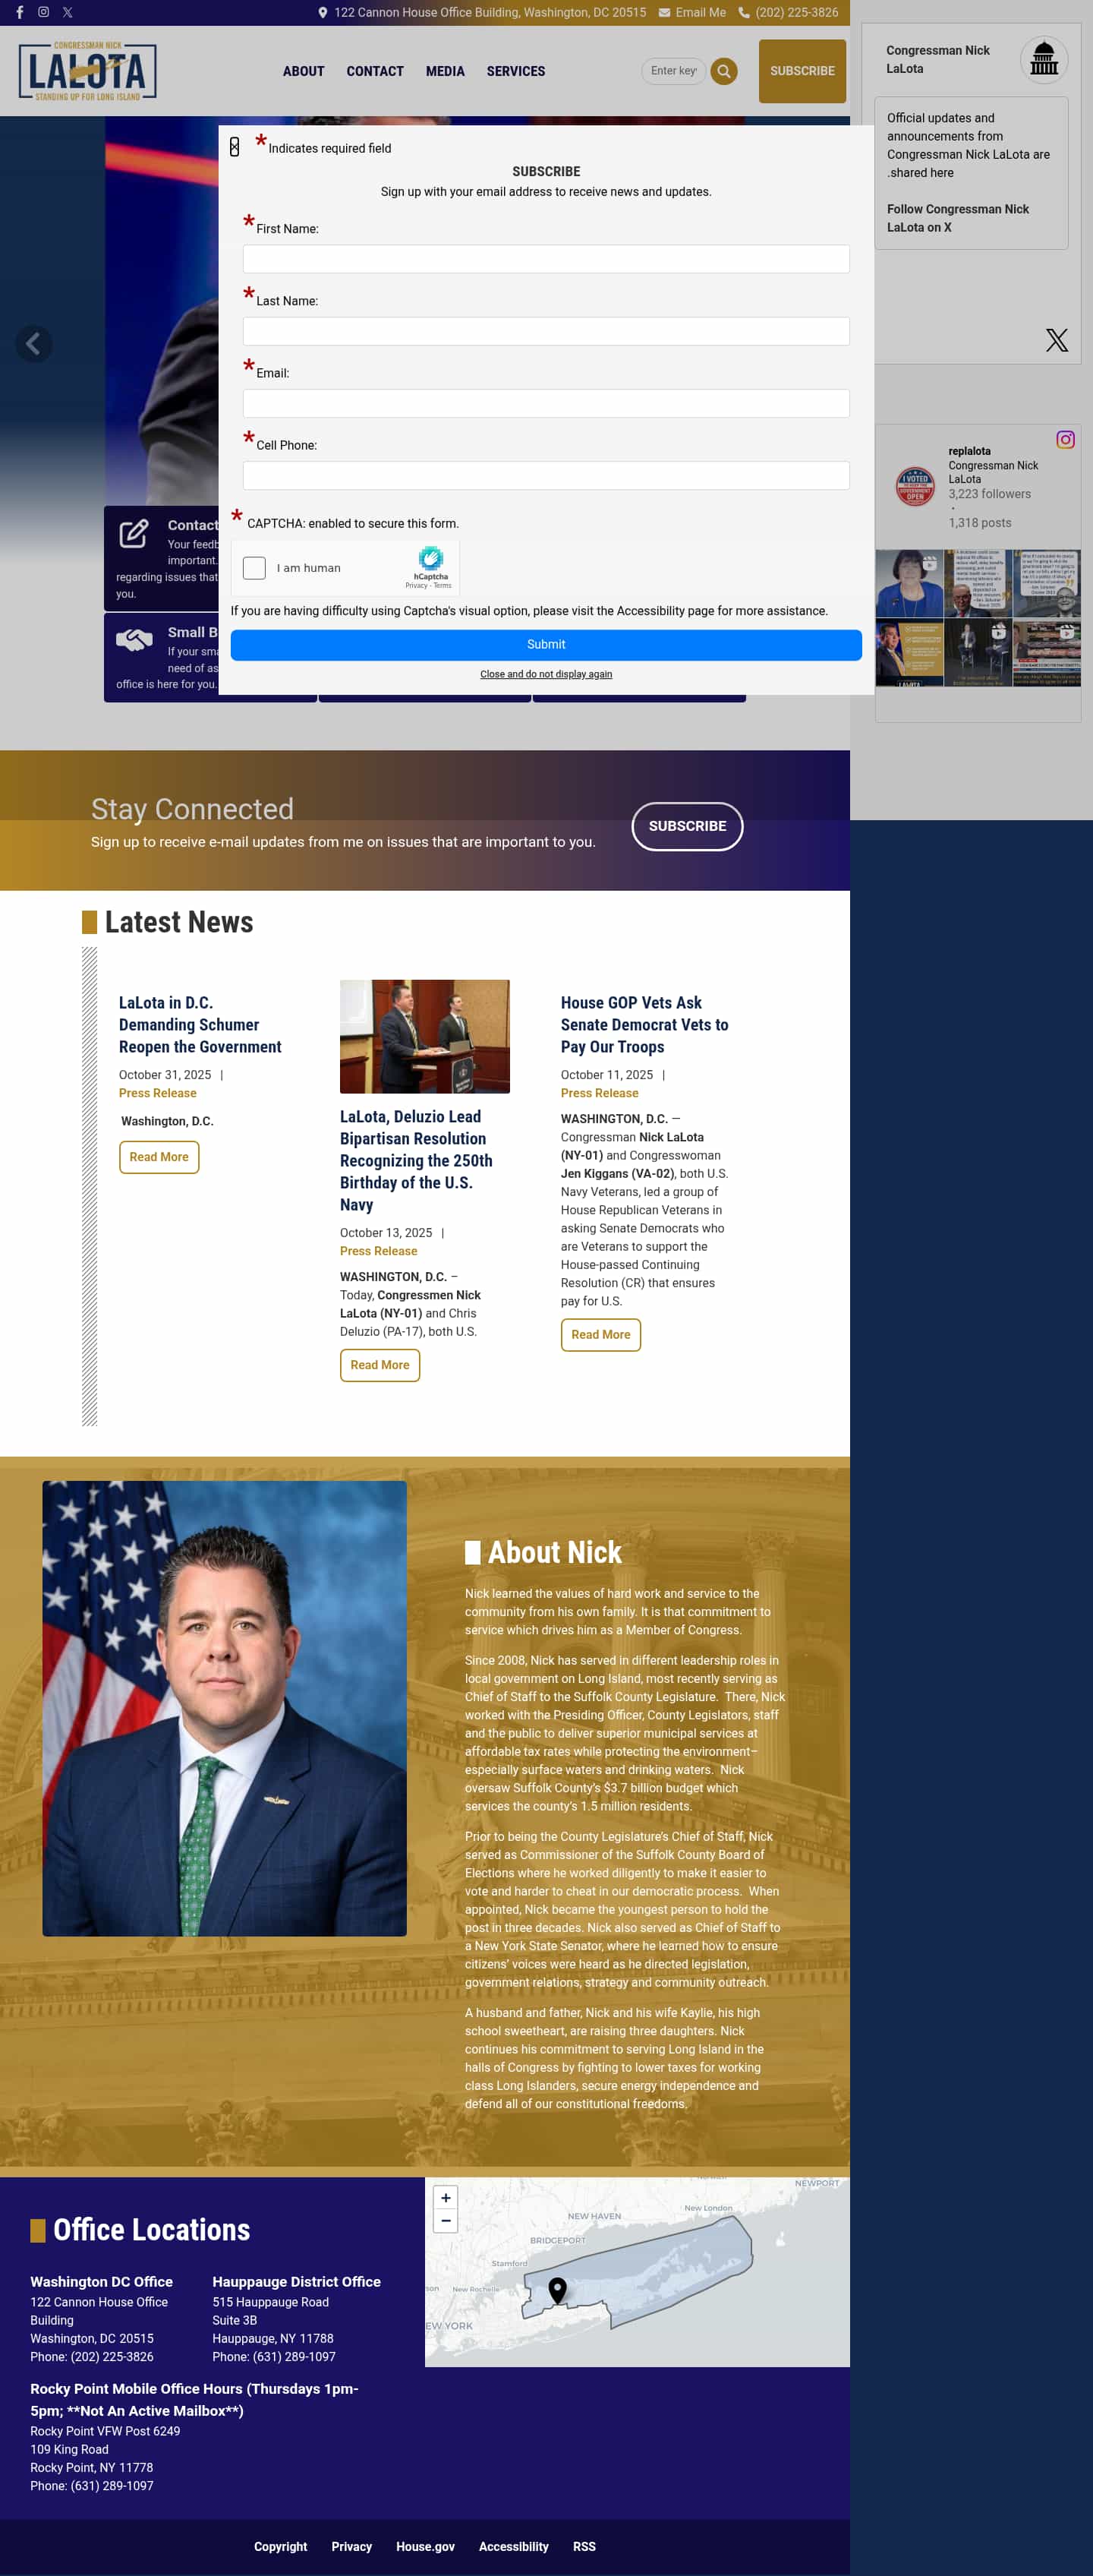Click the replalota profile picture
This screenshot has width=1093, height=2576.
tap(914, 486)
